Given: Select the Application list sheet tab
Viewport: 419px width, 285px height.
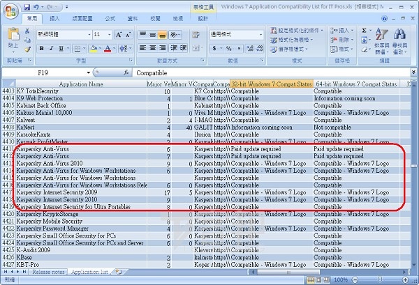Looking at the screenshot, I should click(x=89, y=272).
